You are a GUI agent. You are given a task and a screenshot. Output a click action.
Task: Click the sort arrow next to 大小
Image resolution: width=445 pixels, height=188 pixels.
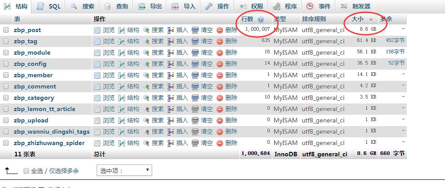point(371,20)
